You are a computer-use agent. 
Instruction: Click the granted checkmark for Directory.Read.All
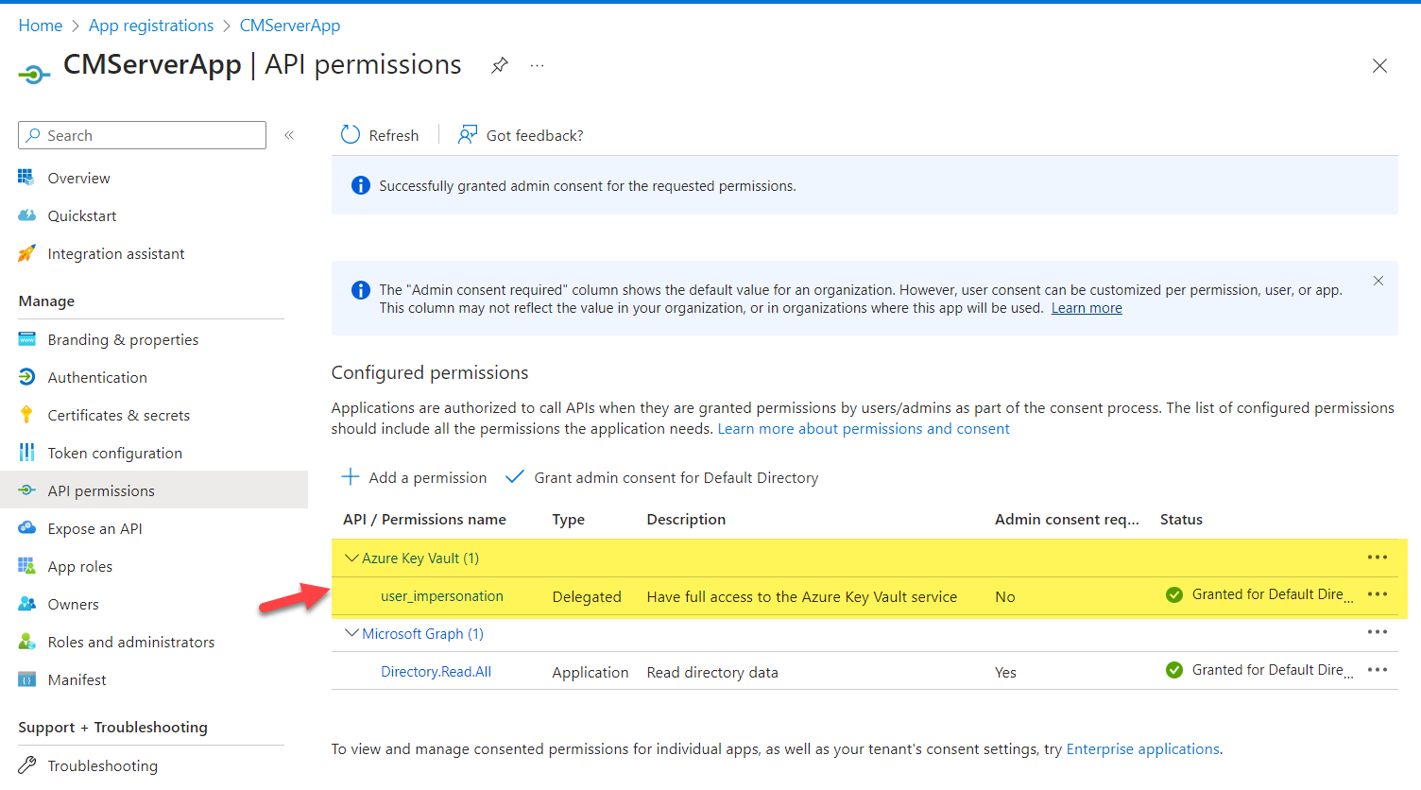tap(1174, 670)
